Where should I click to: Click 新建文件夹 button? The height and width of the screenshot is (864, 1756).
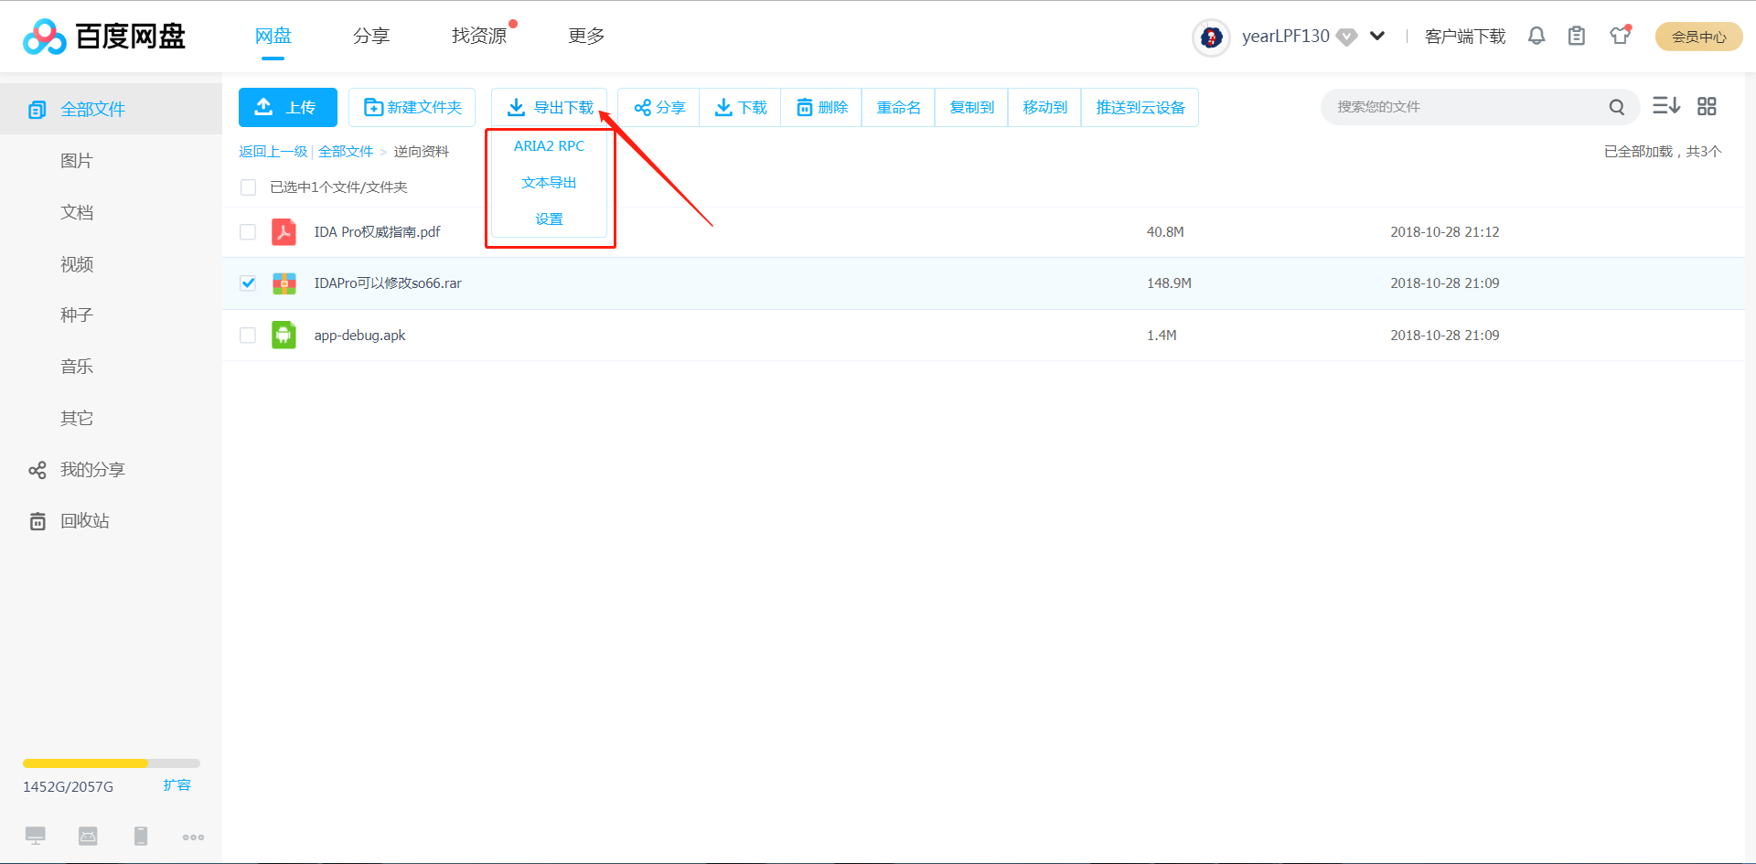tap(412, 108)
